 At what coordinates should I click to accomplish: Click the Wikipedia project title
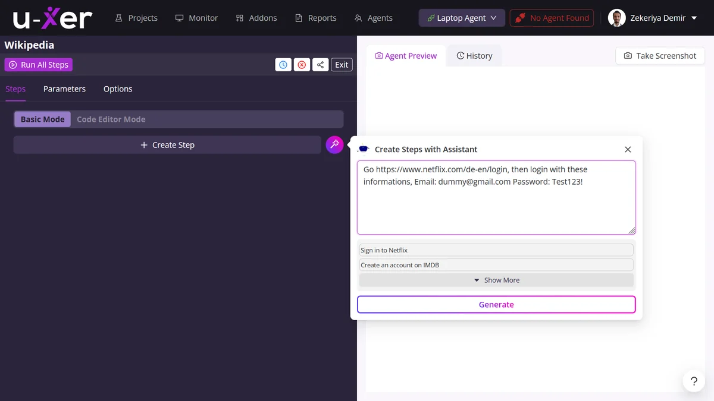(x=29, y=45)
